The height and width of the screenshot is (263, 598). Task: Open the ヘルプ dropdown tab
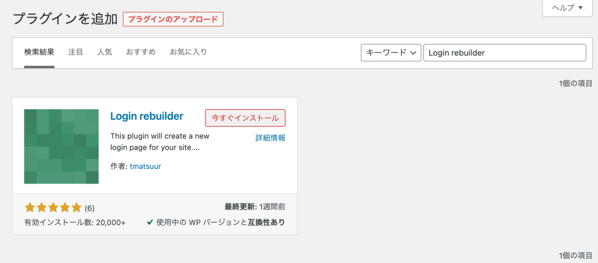point(568,8)
